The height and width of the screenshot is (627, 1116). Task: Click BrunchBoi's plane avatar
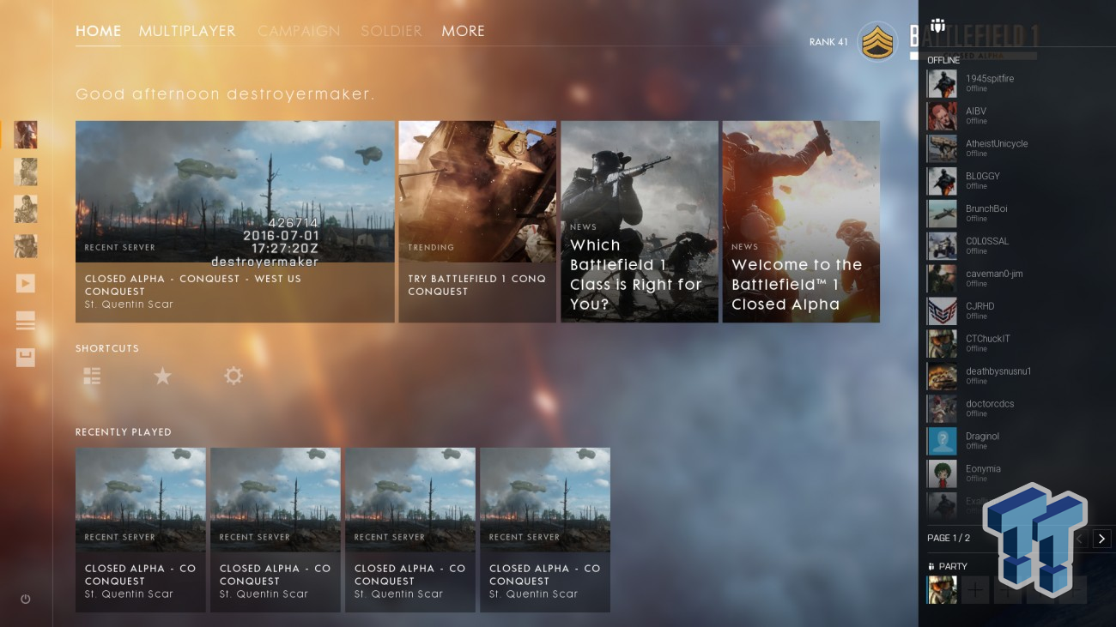tap(942, 214)
